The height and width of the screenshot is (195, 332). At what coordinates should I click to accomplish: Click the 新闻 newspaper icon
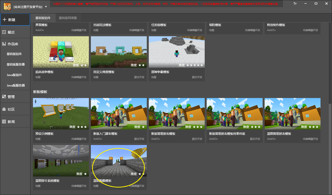(x=4, y=121)
